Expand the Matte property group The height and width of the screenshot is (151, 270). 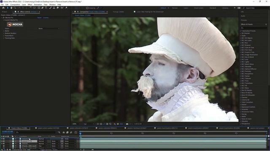pyautogui.click(x=4, y=31)
